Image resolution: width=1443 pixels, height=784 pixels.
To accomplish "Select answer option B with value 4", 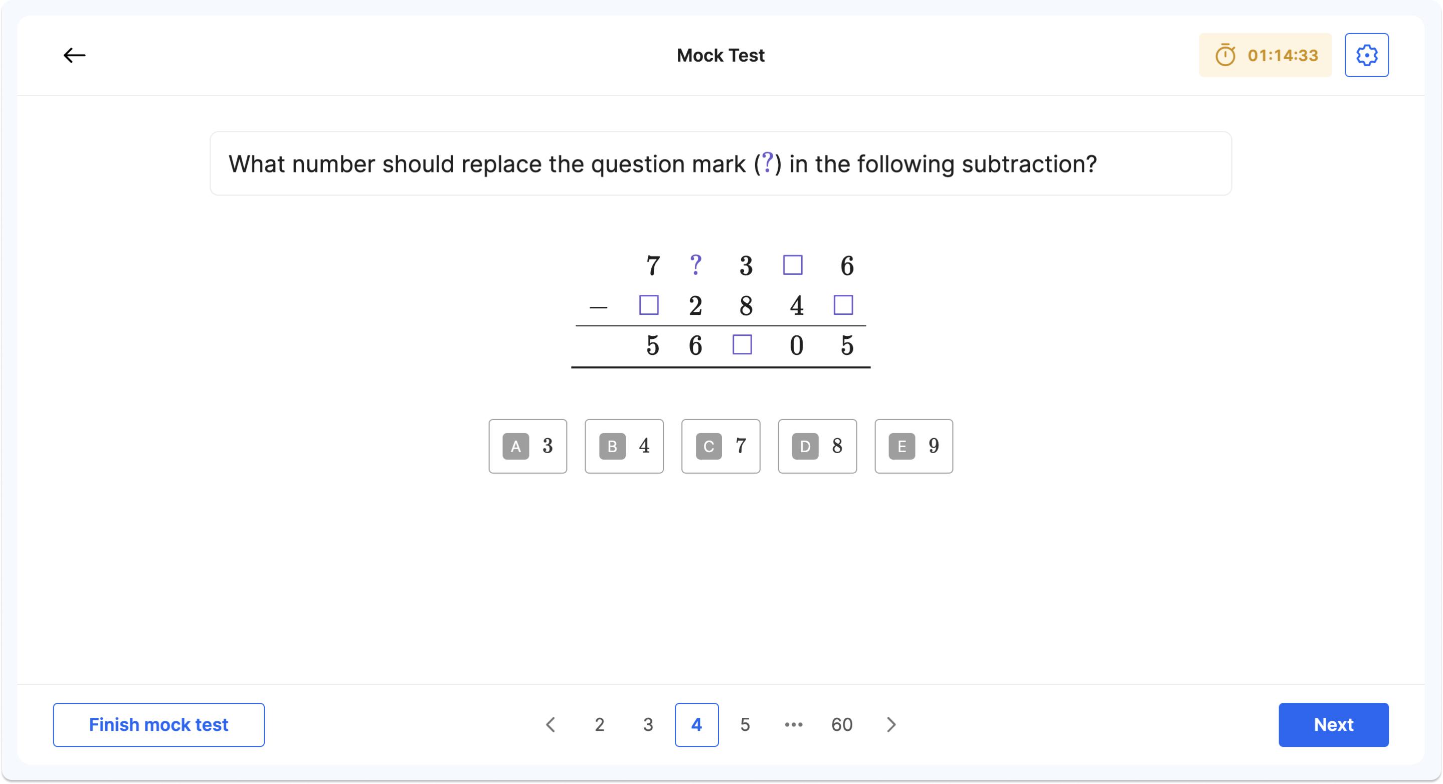I will point(623,445).
